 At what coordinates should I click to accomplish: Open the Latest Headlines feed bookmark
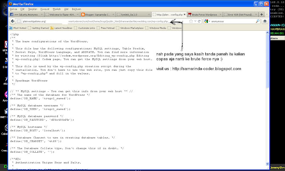pyautogui.click(x=61, y=28)
